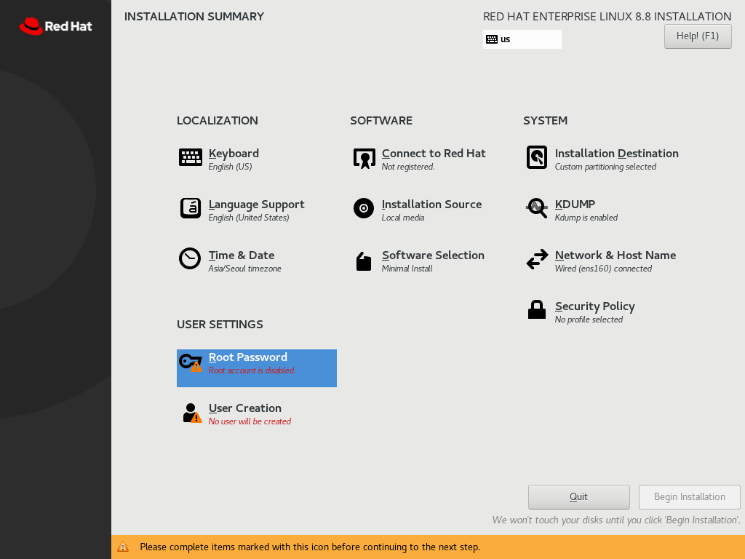
Task: Click the Time & Date clock icon
Action: pos(190,258)
